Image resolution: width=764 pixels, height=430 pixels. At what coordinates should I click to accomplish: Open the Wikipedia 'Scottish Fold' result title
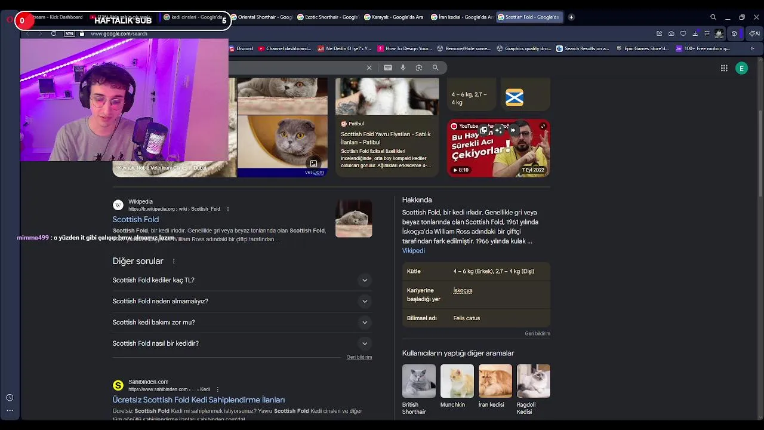click(135, 220)
